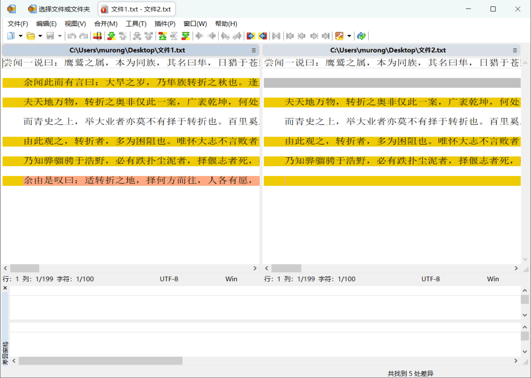Click Copy Left and Advance icon
The width and height of the screenshot is (531, 378).
click(x=237, y=35)
